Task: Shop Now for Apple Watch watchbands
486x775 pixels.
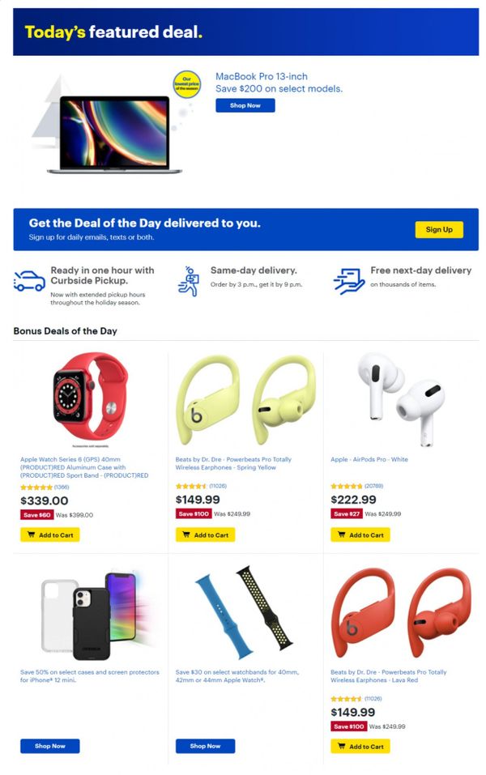Action: (x=205, y=746)
